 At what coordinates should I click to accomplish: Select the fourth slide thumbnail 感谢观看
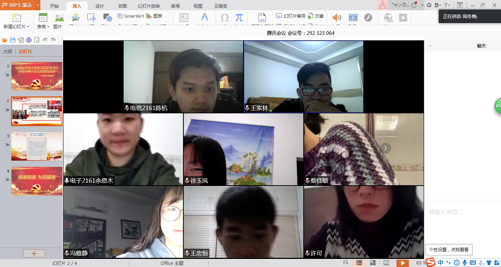pyautogui.click(x=37, y=181)
